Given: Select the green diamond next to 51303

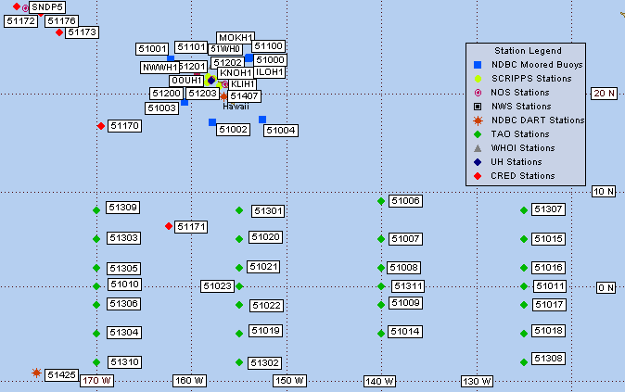Looking at the screenshot, I should tap(96, 239).
